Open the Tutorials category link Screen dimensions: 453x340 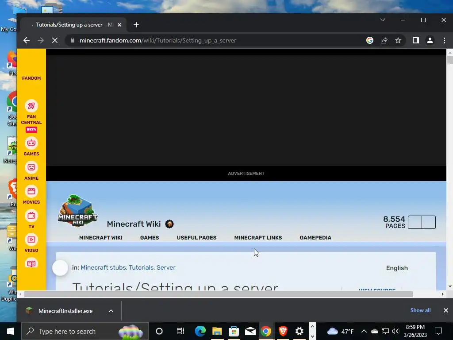click(141, 268)
